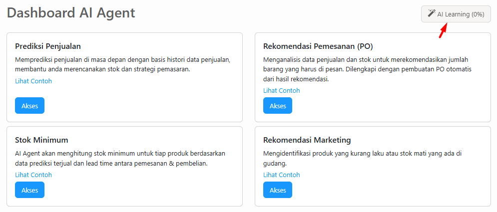Screen dimensions: 497x212
Task: Launch Akses for Rekomendasi Marketing
Action: tap(278, 190)
